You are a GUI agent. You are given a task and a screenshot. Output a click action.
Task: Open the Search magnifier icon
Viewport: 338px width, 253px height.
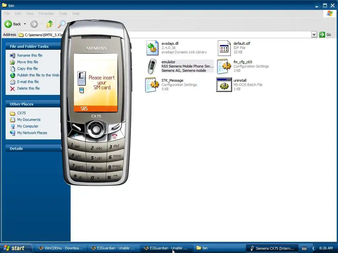(62, 24)
